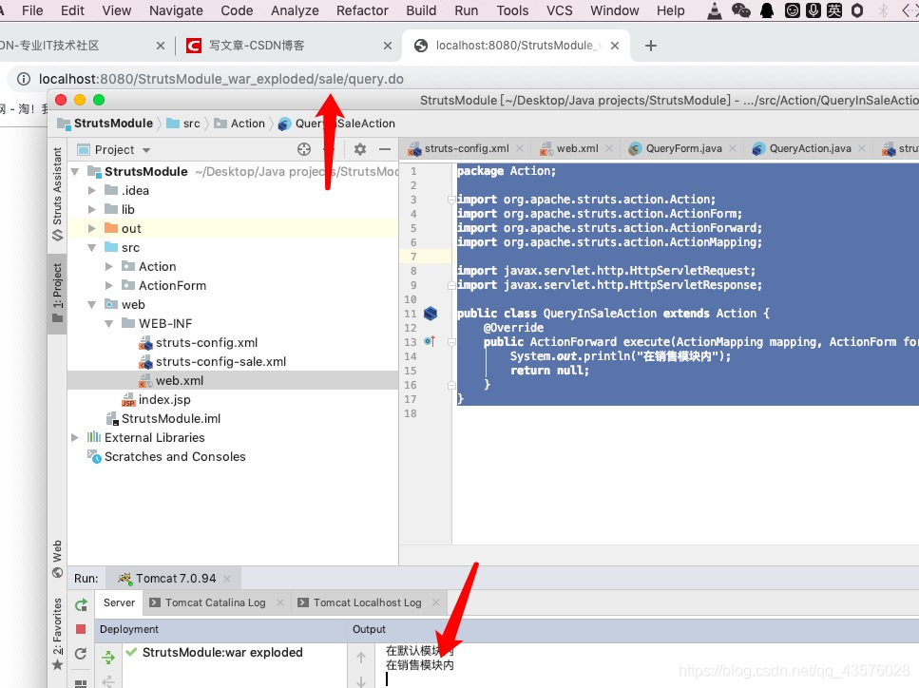Switch to Tomcat Localhost Log tab
This screenshot has height=688, width=919.
point(368,602)
